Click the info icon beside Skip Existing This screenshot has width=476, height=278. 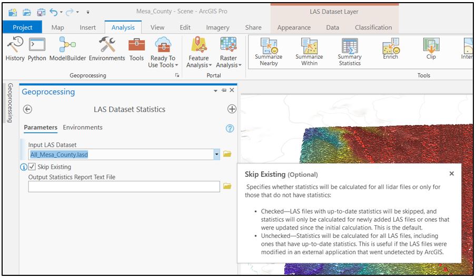click(23, 167)
